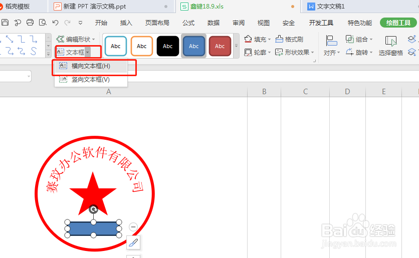
Task: Click the Print icon
Action: click(x=30, y=23)
